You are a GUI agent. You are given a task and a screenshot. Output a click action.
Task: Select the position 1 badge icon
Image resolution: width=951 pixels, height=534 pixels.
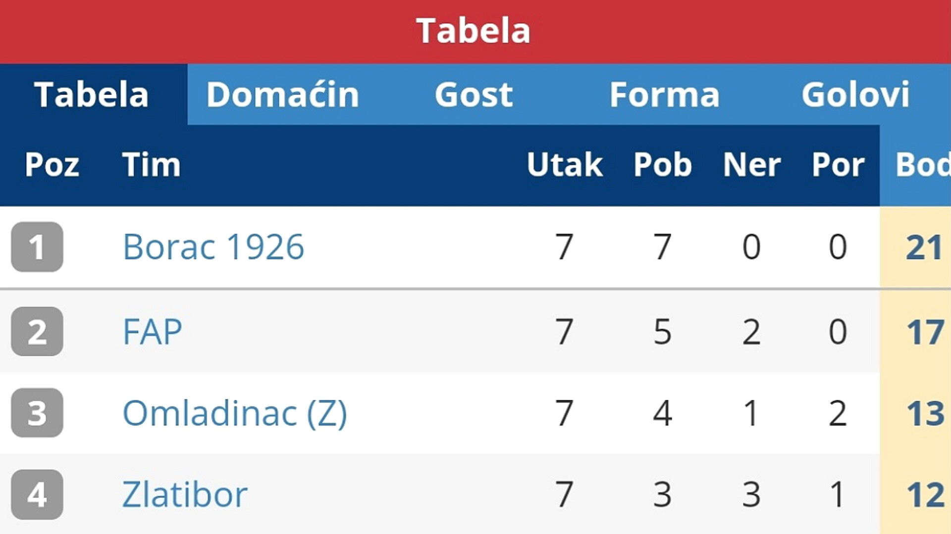[37, 246]
